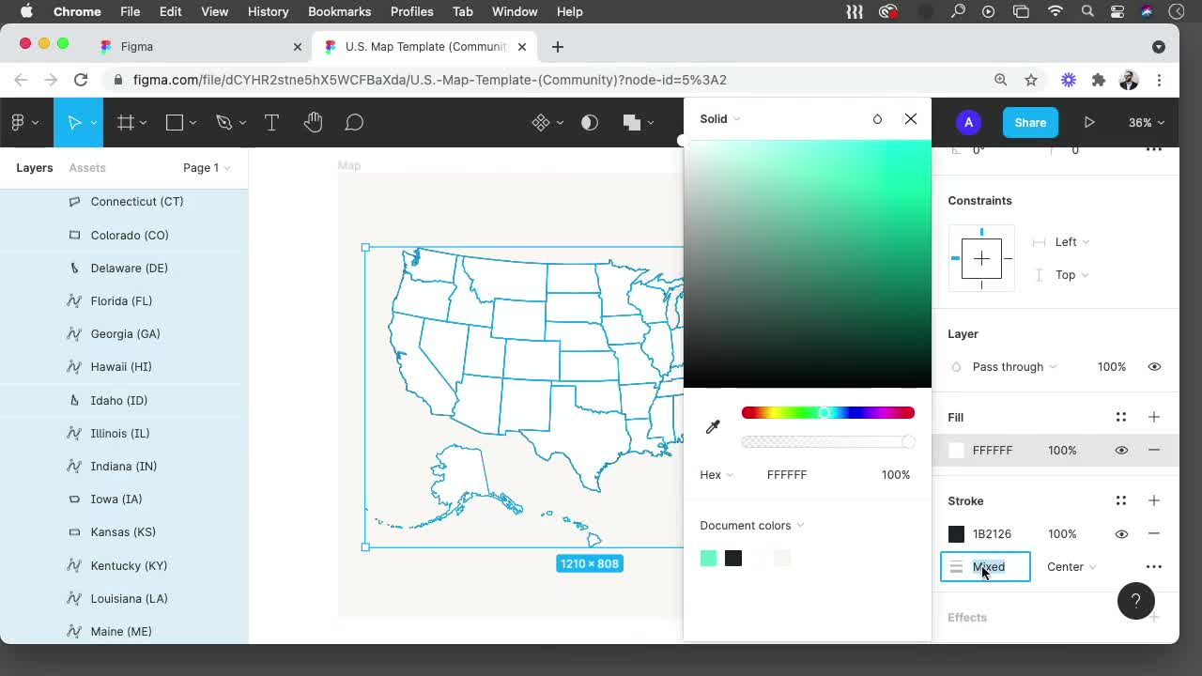Select the Hand tool
Screen dimensions: 1202x676
[313, 122]
